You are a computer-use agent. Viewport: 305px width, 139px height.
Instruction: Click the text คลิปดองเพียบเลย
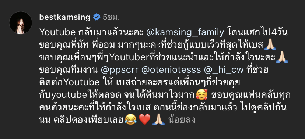tap(88, 120)
